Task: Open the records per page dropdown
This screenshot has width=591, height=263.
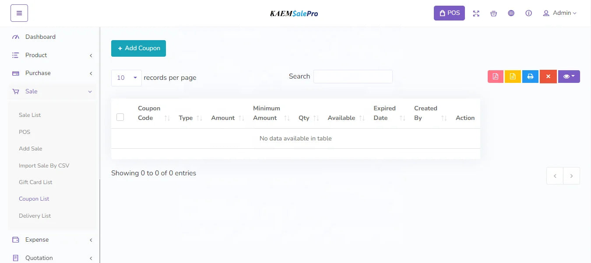Action: tap(127, 78)
